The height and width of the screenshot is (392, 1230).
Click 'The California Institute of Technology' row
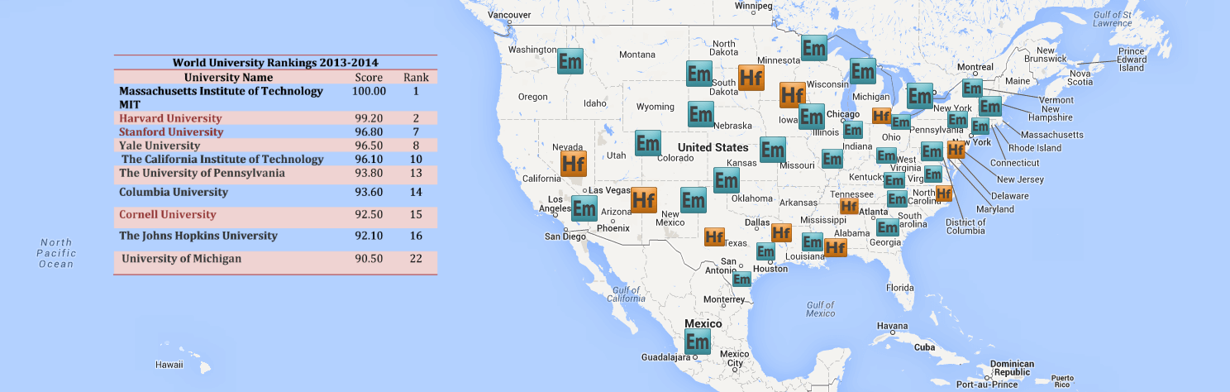point(275,159)
